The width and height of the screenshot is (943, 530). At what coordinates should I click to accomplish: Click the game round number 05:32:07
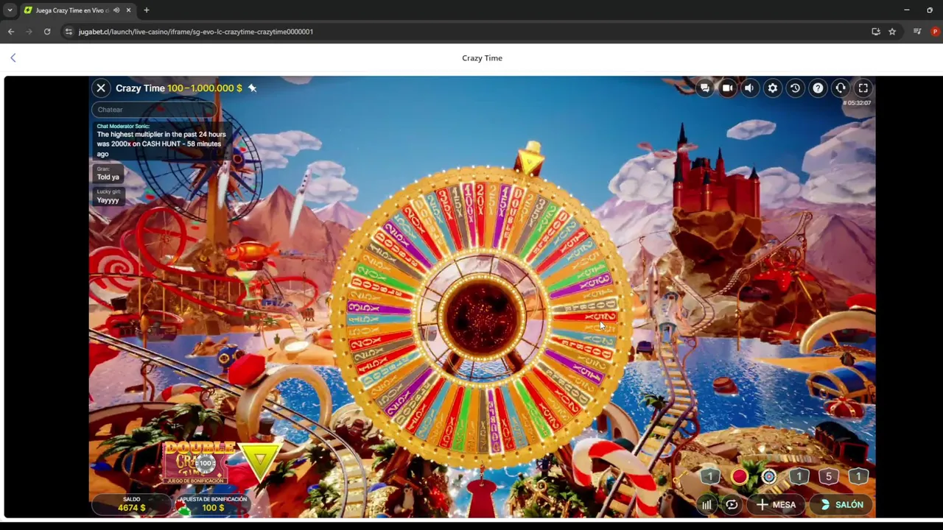[x=857, y=103]
